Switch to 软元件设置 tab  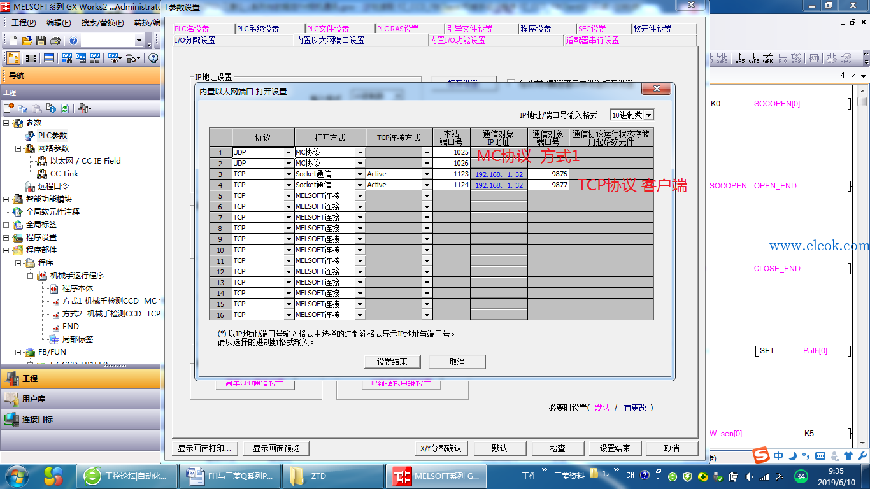[652, 29]
